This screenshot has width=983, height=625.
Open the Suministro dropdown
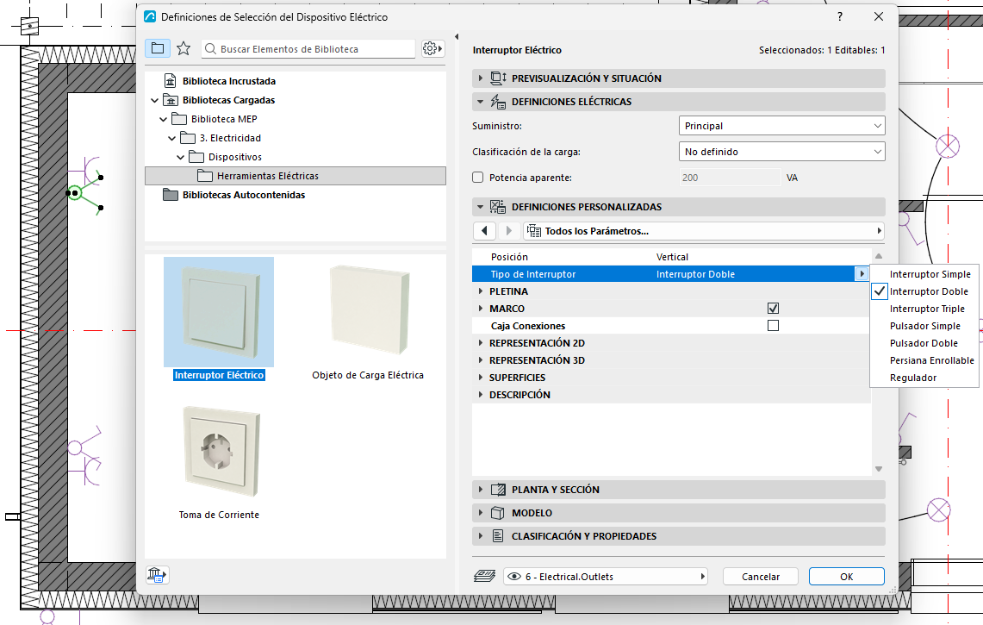[781, 126]
